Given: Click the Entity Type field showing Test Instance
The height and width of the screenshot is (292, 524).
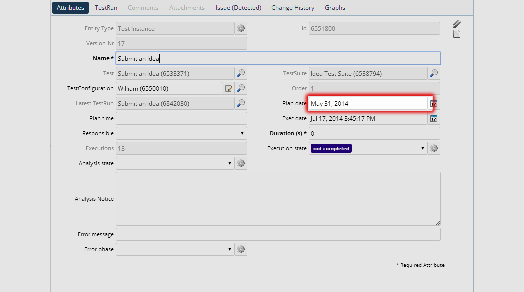Looking at the screenshot, I should click(x=175, y=29).
